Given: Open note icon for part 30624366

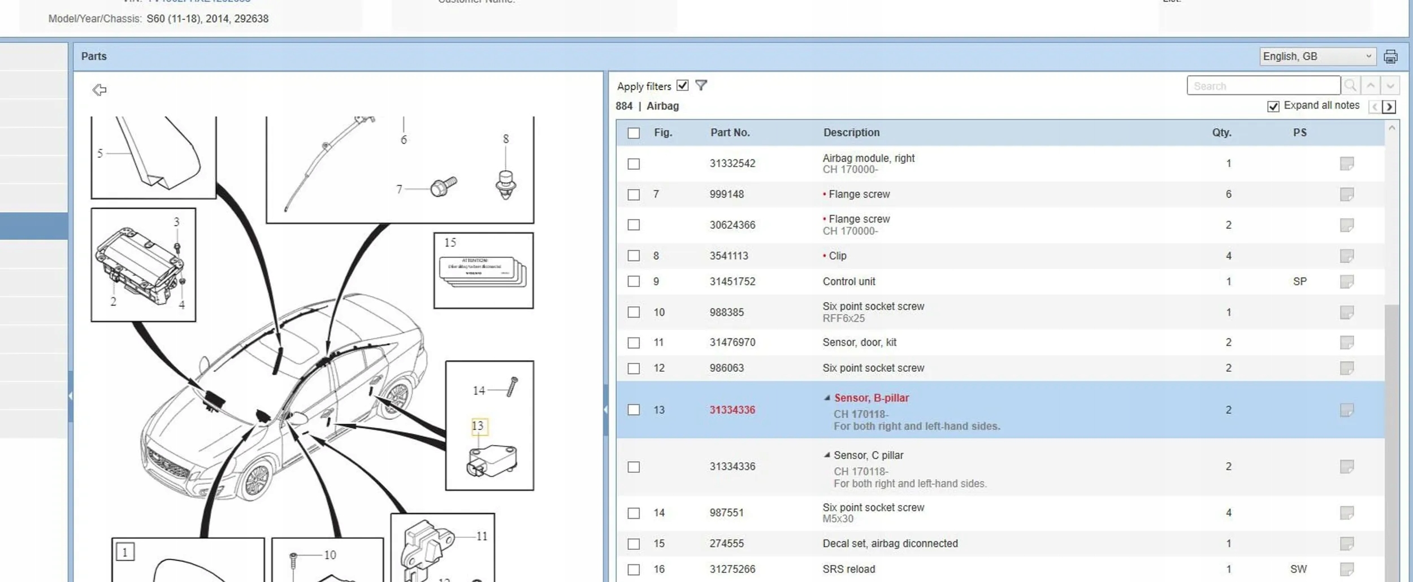Looking at the screenshot, I should (1347, 225).
